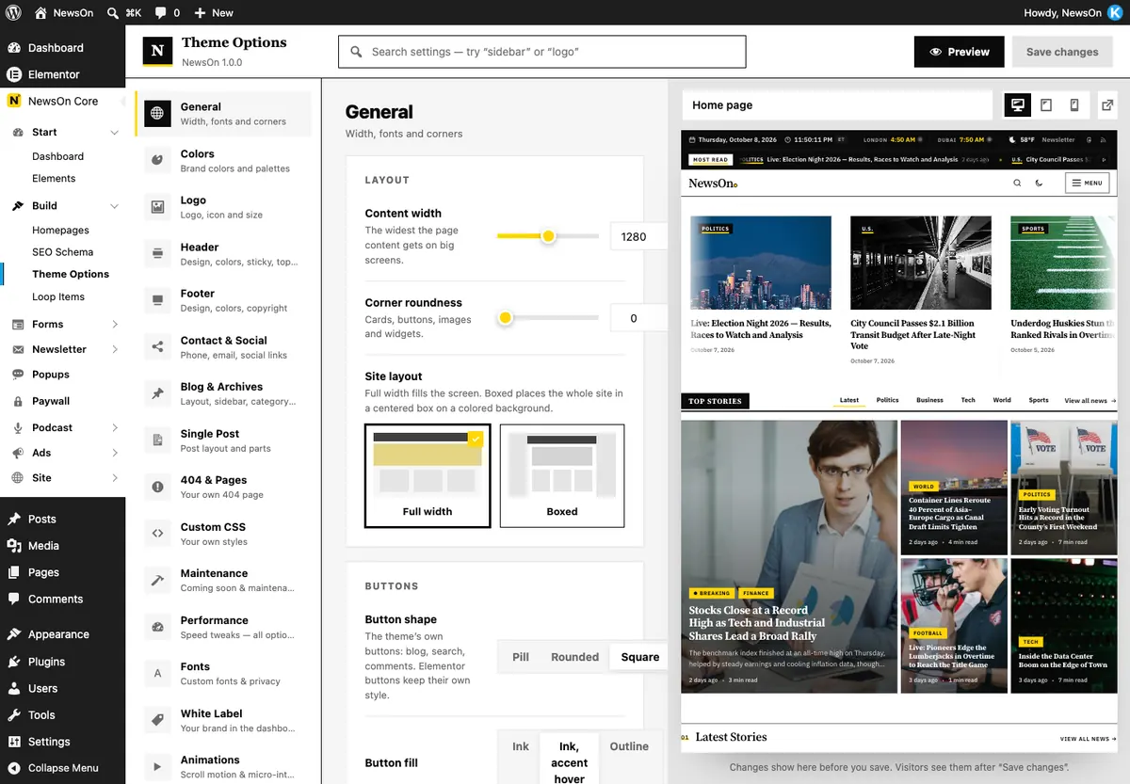The image size is (1130, 784).
Task: Click the New button in admin bar
Action: point(214,13)
